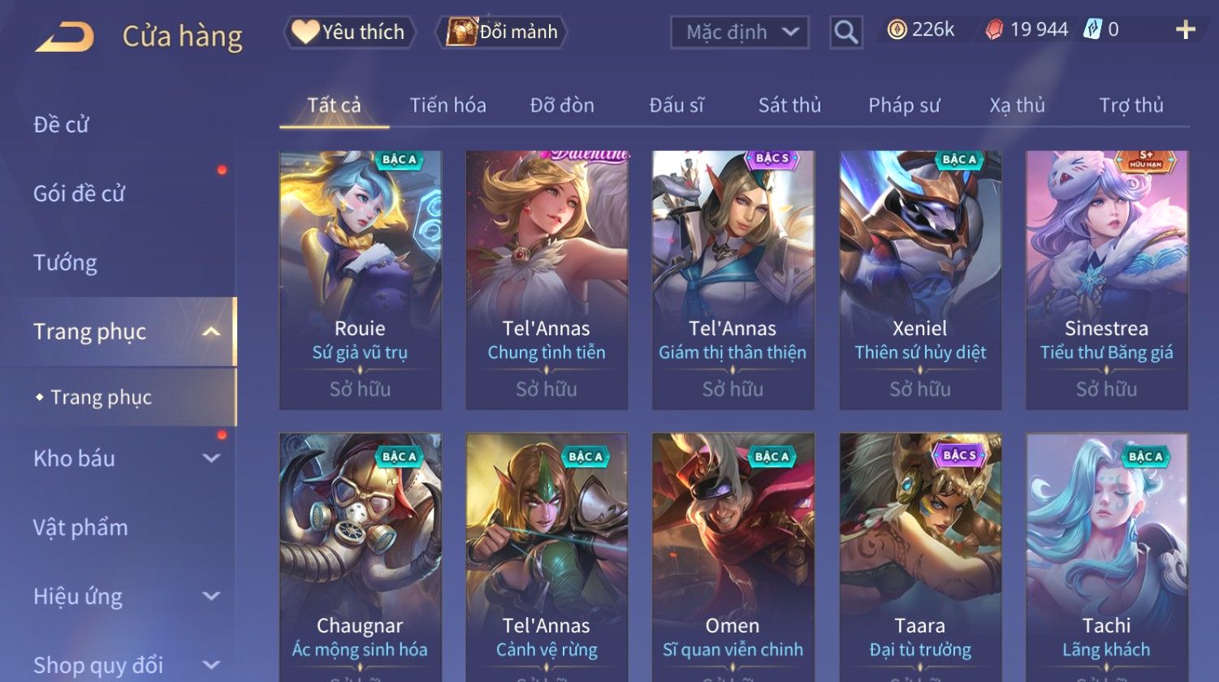Tap the blue voucher icon showing 0
The width and height of the screenshot is (1219, 682).
click(1092, 30)
